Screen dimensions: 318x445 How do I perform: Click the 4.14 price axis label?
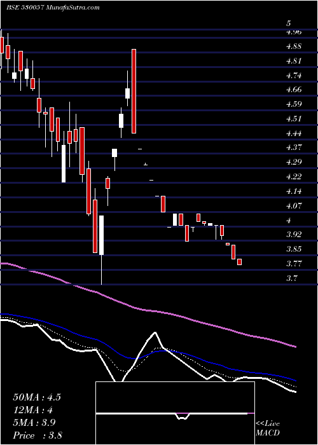[294, 191]
